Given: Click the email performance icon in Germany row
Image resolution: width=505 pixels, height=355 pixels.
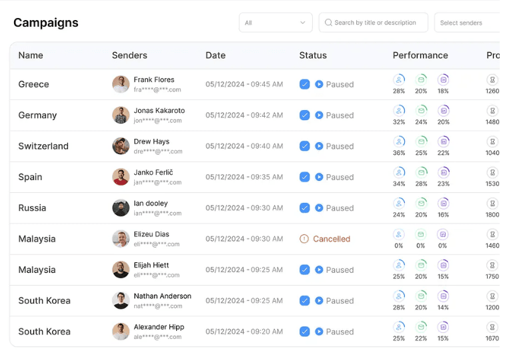Looking at the screenshot, I should pyautogui.click(x=421, y=110).
